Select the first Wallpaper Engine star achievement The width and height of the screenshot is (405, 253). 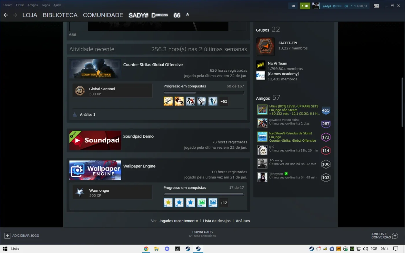click(x=168, y=203)
